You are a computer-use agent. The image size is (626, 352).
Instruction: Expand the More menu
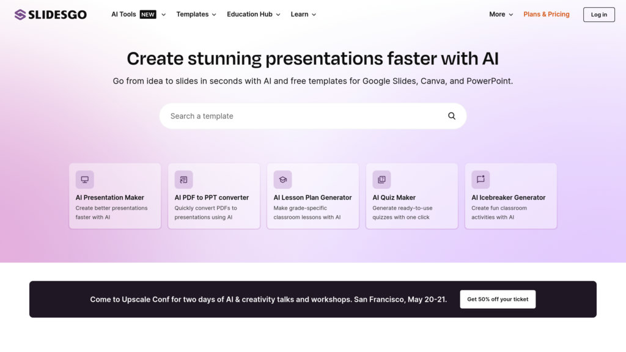click(x=501, y=14)
